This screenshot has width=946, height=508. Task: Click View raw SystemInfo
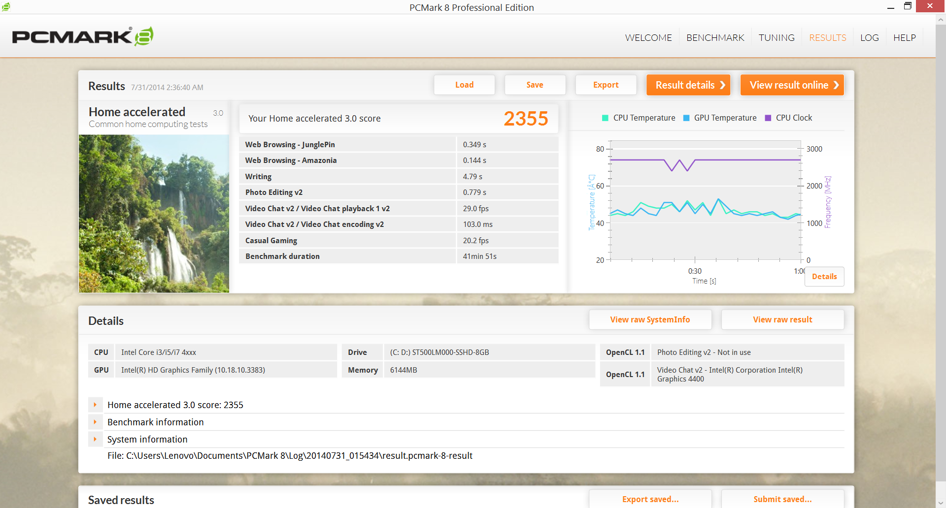pos(650,319)
